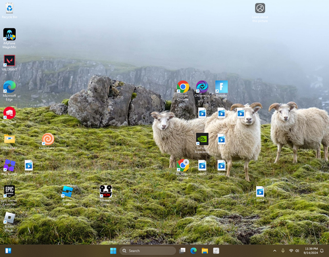The width and height of the screenshot is (329, 257).
Task: Open the notification bell
Action: (322, 250)
